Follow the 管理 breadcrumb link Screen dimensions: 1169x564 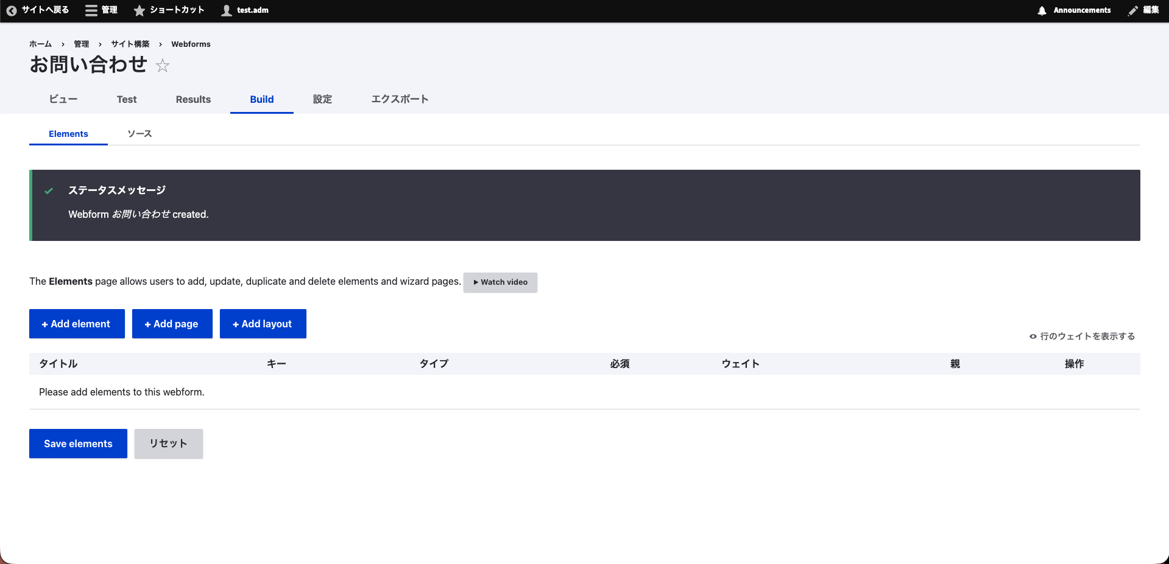[x=81, y=44]
